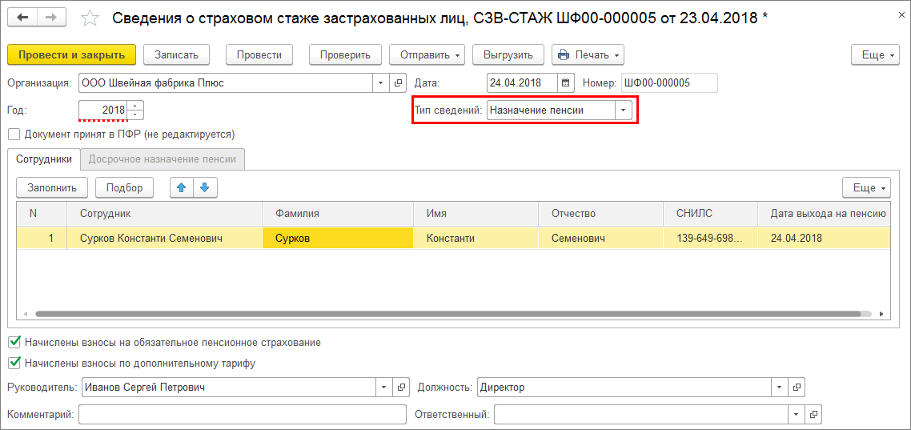The height and width of the screenshot is (430, 911).
Task: Focus the Комментарий input field
Action: [243, 414]
